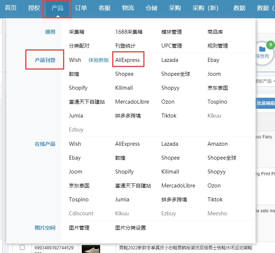This screenshot has height=253, width=275.
Task: Click Shopee全球 under 产品刊登
Action: (x=176, y=74)
